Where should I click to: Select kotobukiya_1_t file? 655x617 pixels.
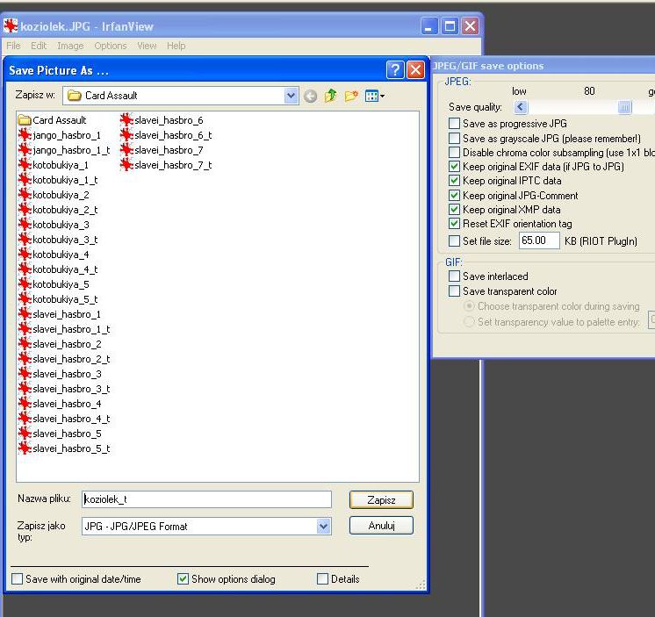(58, 180)
